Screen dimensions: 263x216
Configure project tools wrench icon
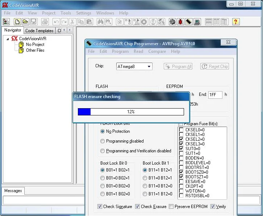click(161, 22)
